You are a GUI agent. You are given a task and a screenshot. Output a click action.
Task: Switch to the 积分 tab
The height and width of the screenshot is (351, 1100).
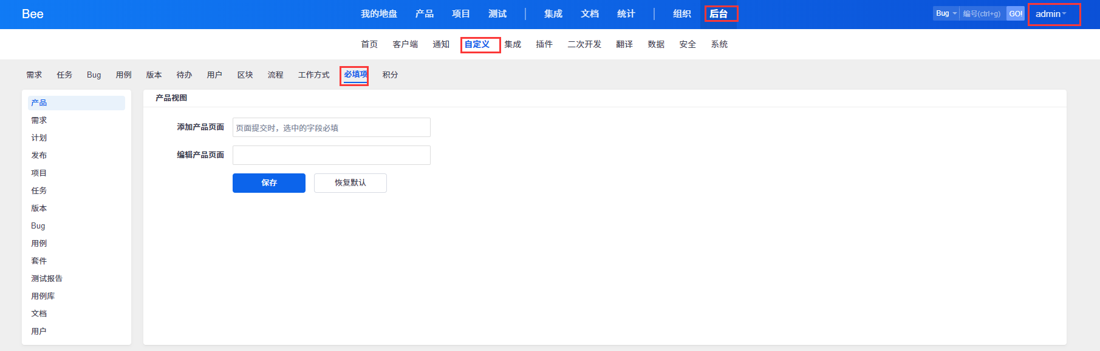click(390, 75)
